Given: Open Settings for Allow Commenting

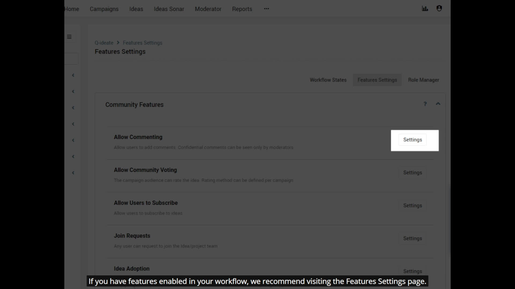Looking at the screenshot, I should coord(413,140).
